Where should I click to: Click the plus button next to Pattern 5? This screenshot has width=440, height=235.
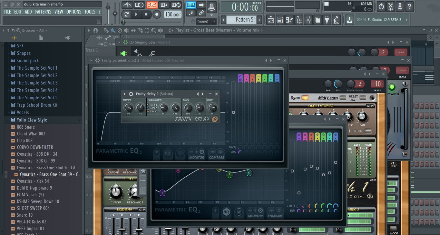259,20
